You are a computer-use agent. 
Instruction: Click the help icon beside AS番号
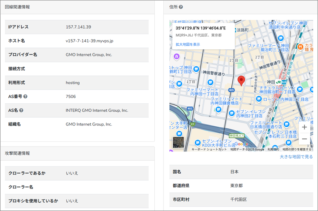coord(25,97)
